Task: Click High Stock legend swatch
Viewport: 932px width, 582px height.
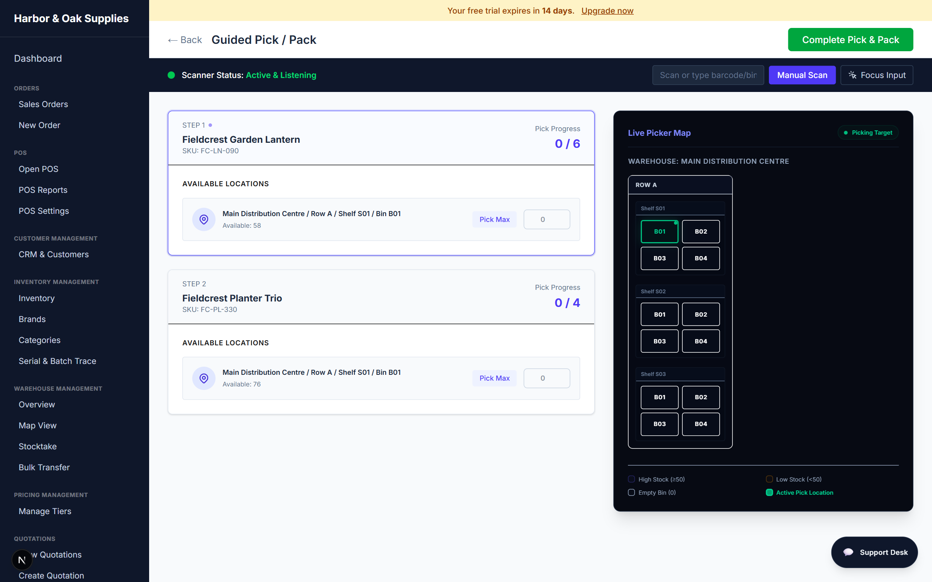Action: tap(631, 479)
